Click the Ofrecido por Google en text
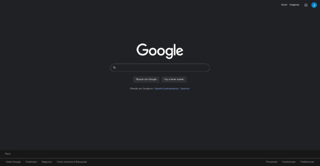This screenshot has width=320, height=166. (x=142, y=88)
